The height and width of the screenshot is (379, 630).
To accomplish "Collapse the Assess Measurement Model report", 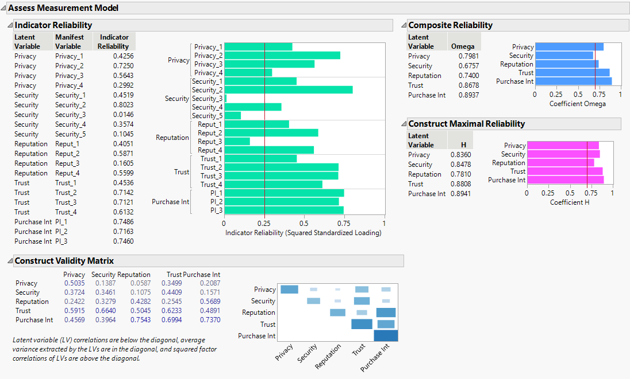I will click(5, 8).
